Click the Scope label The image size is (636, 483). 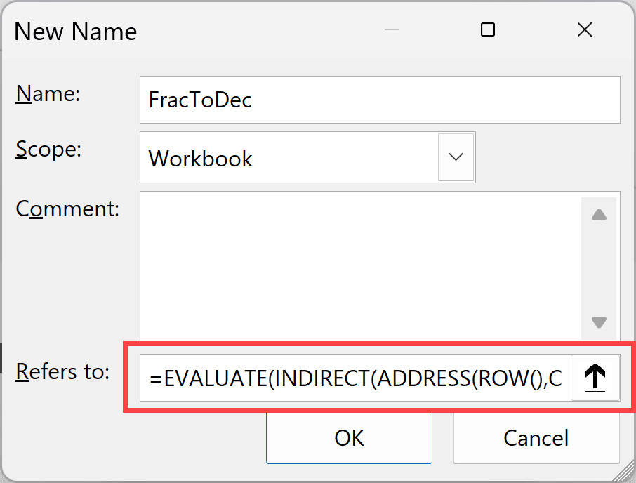tap(49, 150)
